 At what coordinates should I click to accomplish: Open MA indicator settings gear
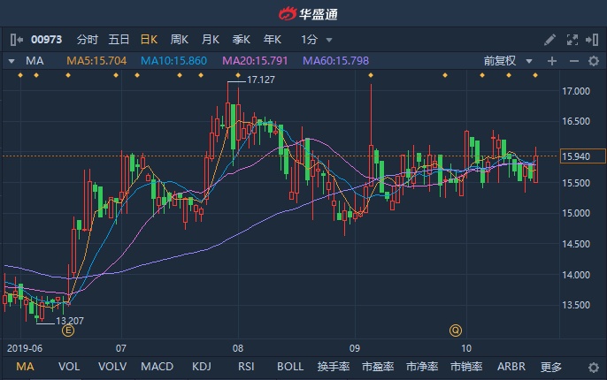coord(594,61)
